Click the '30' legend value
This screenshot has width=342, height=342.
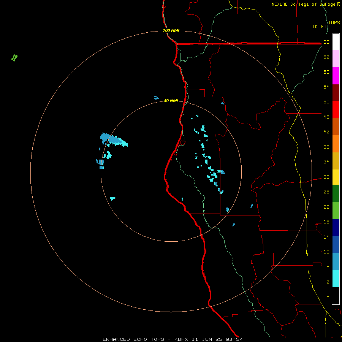[326, 177]
